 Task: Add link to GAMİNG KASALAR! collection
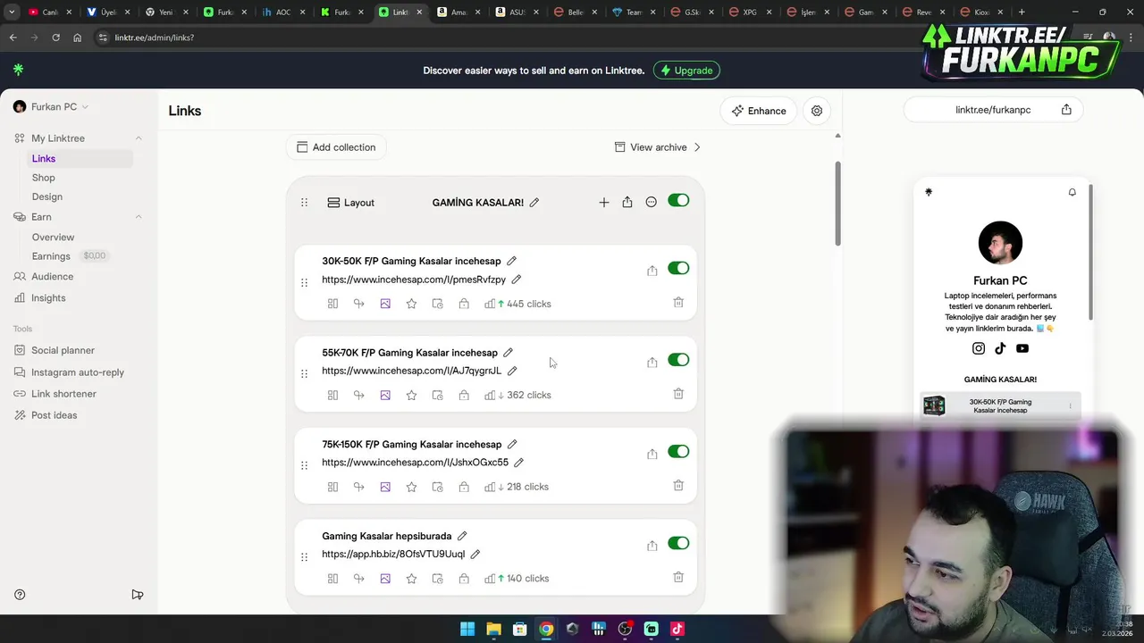coord(604,203)
